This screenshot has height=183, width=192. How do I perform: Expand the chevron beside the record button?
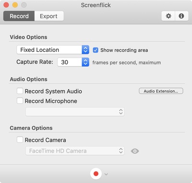pos(106,174)
